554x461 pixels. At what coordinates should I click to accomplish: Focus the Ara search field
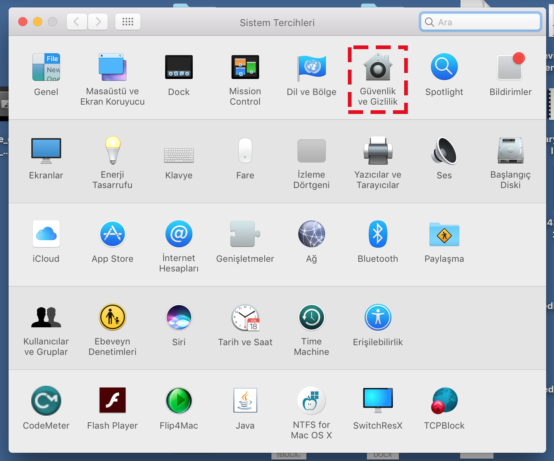[x=481, y=22]
